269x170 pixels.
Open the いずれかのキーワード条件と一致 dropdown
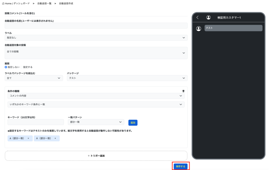coord(96,104)
